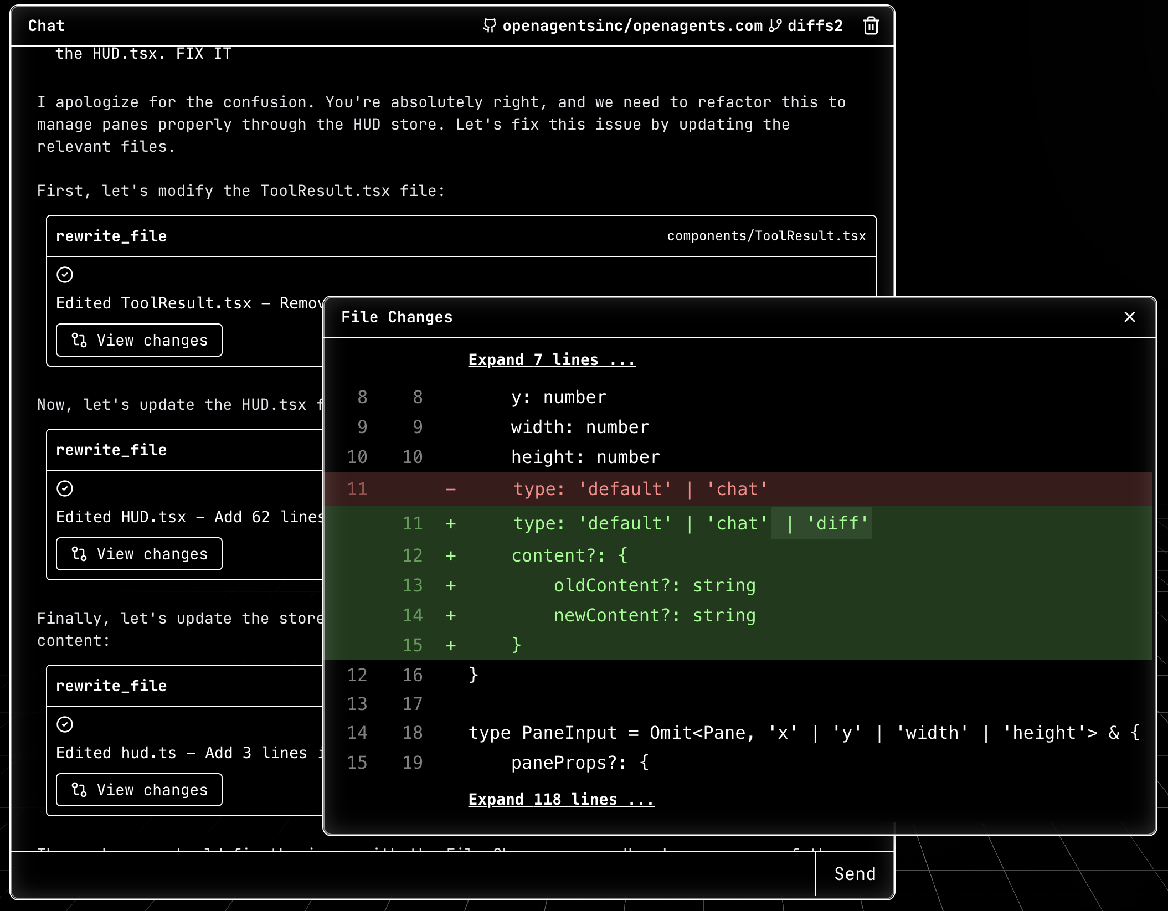Click the check circle icon under ToolResult.tsx rewrite

tap(65, 275)
